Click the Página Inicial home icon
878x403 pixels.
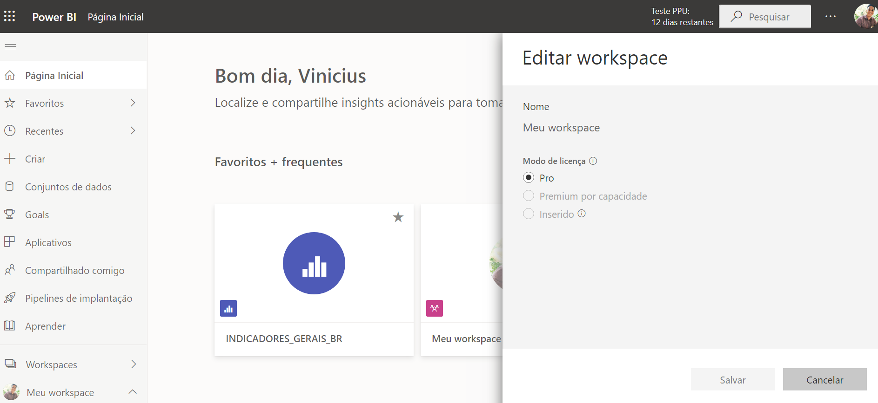[x=10, y=75]
